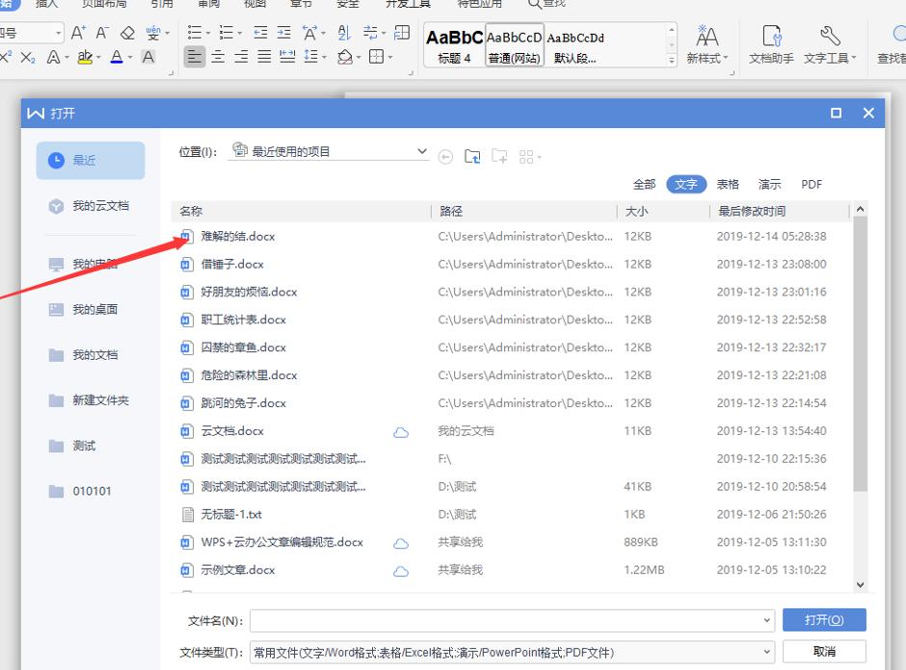Switch to the 插入 ribbon tab
The width and height of the screenshot is (906, 670).
(x=45, y=5)
